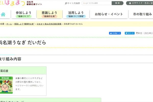
Task: Follow the 意識しよう"健康的な食" breadcrumb link
Action: point(24,24)
